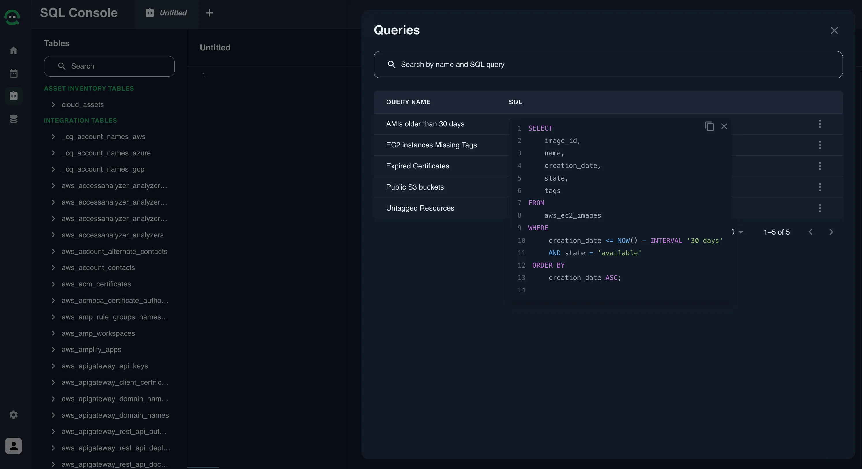Screen dimensions: 862x469
Task: Open actions menu for Expired Certificates
Action: pyautogui.click(x=820, y=166)
